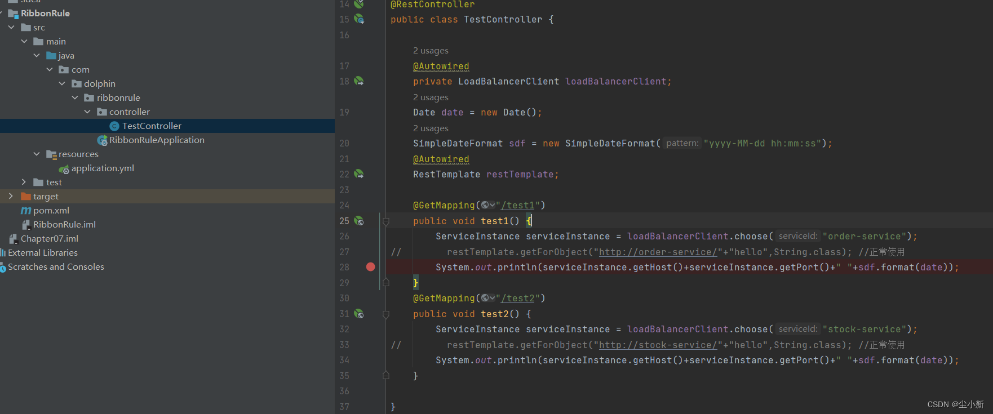Image resolution: width=993 pixels, height=414 pixels.
Task: Click the orange target folder icon
Action: pyautogui.click(x=26, y=197)
